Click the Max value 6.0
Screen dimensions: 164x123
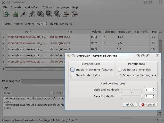click(152, 49)
